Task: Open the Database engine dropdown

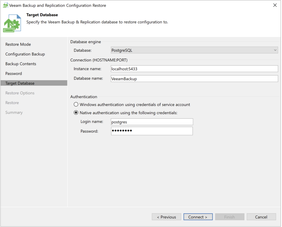Action: click(194, 50)
